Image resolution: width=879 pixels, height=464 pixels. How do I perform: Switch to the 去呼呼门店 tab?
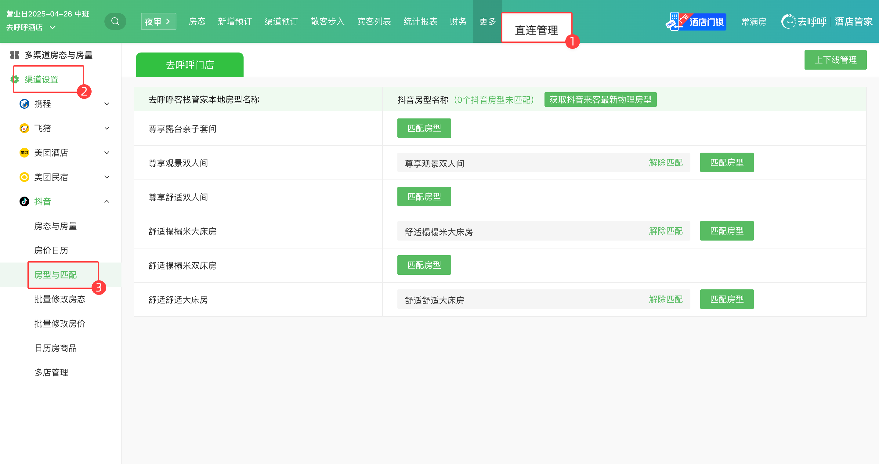pyautogui.click(x=190, y=65)
